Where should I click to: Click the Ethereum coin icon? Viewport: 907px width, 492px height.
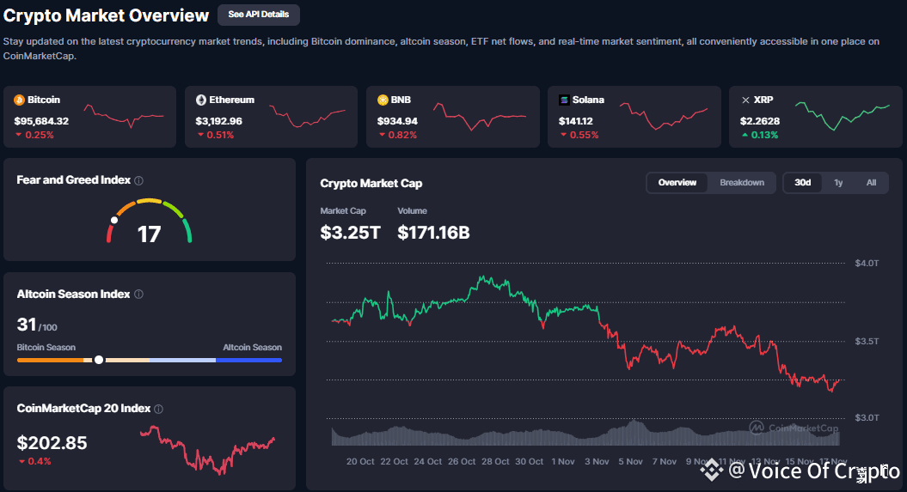point(201,100)
